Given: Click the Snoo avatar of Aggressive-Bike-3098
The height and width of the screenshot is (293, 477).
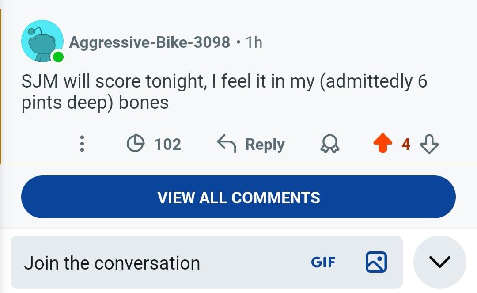Looking at the screenshot, I should (x=42, y=41).
